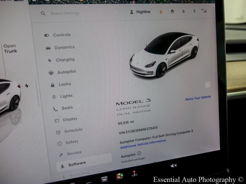Screen dimensions: 246x184
Task: Click the Autopilot Computer info line
Action: [x=156, y=137]
